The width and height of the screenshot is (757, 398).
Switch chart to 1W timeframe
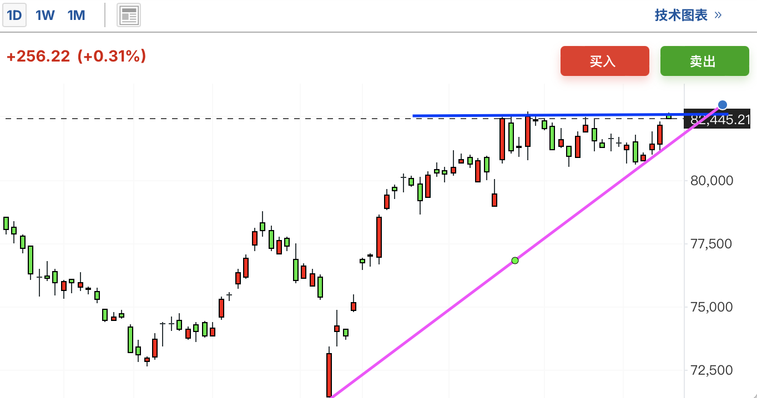coord(45,16)
